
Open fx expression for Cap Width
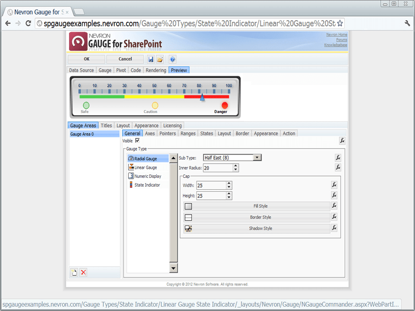point(334,185)
